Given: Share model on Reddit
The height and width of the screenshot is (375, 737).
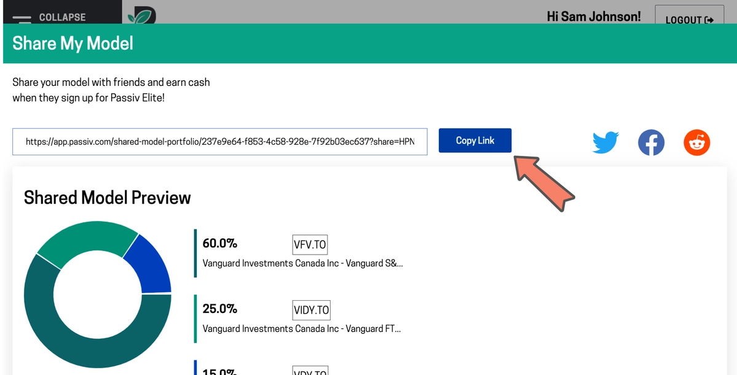Looking at the screenshot, I should click(696, 142).
